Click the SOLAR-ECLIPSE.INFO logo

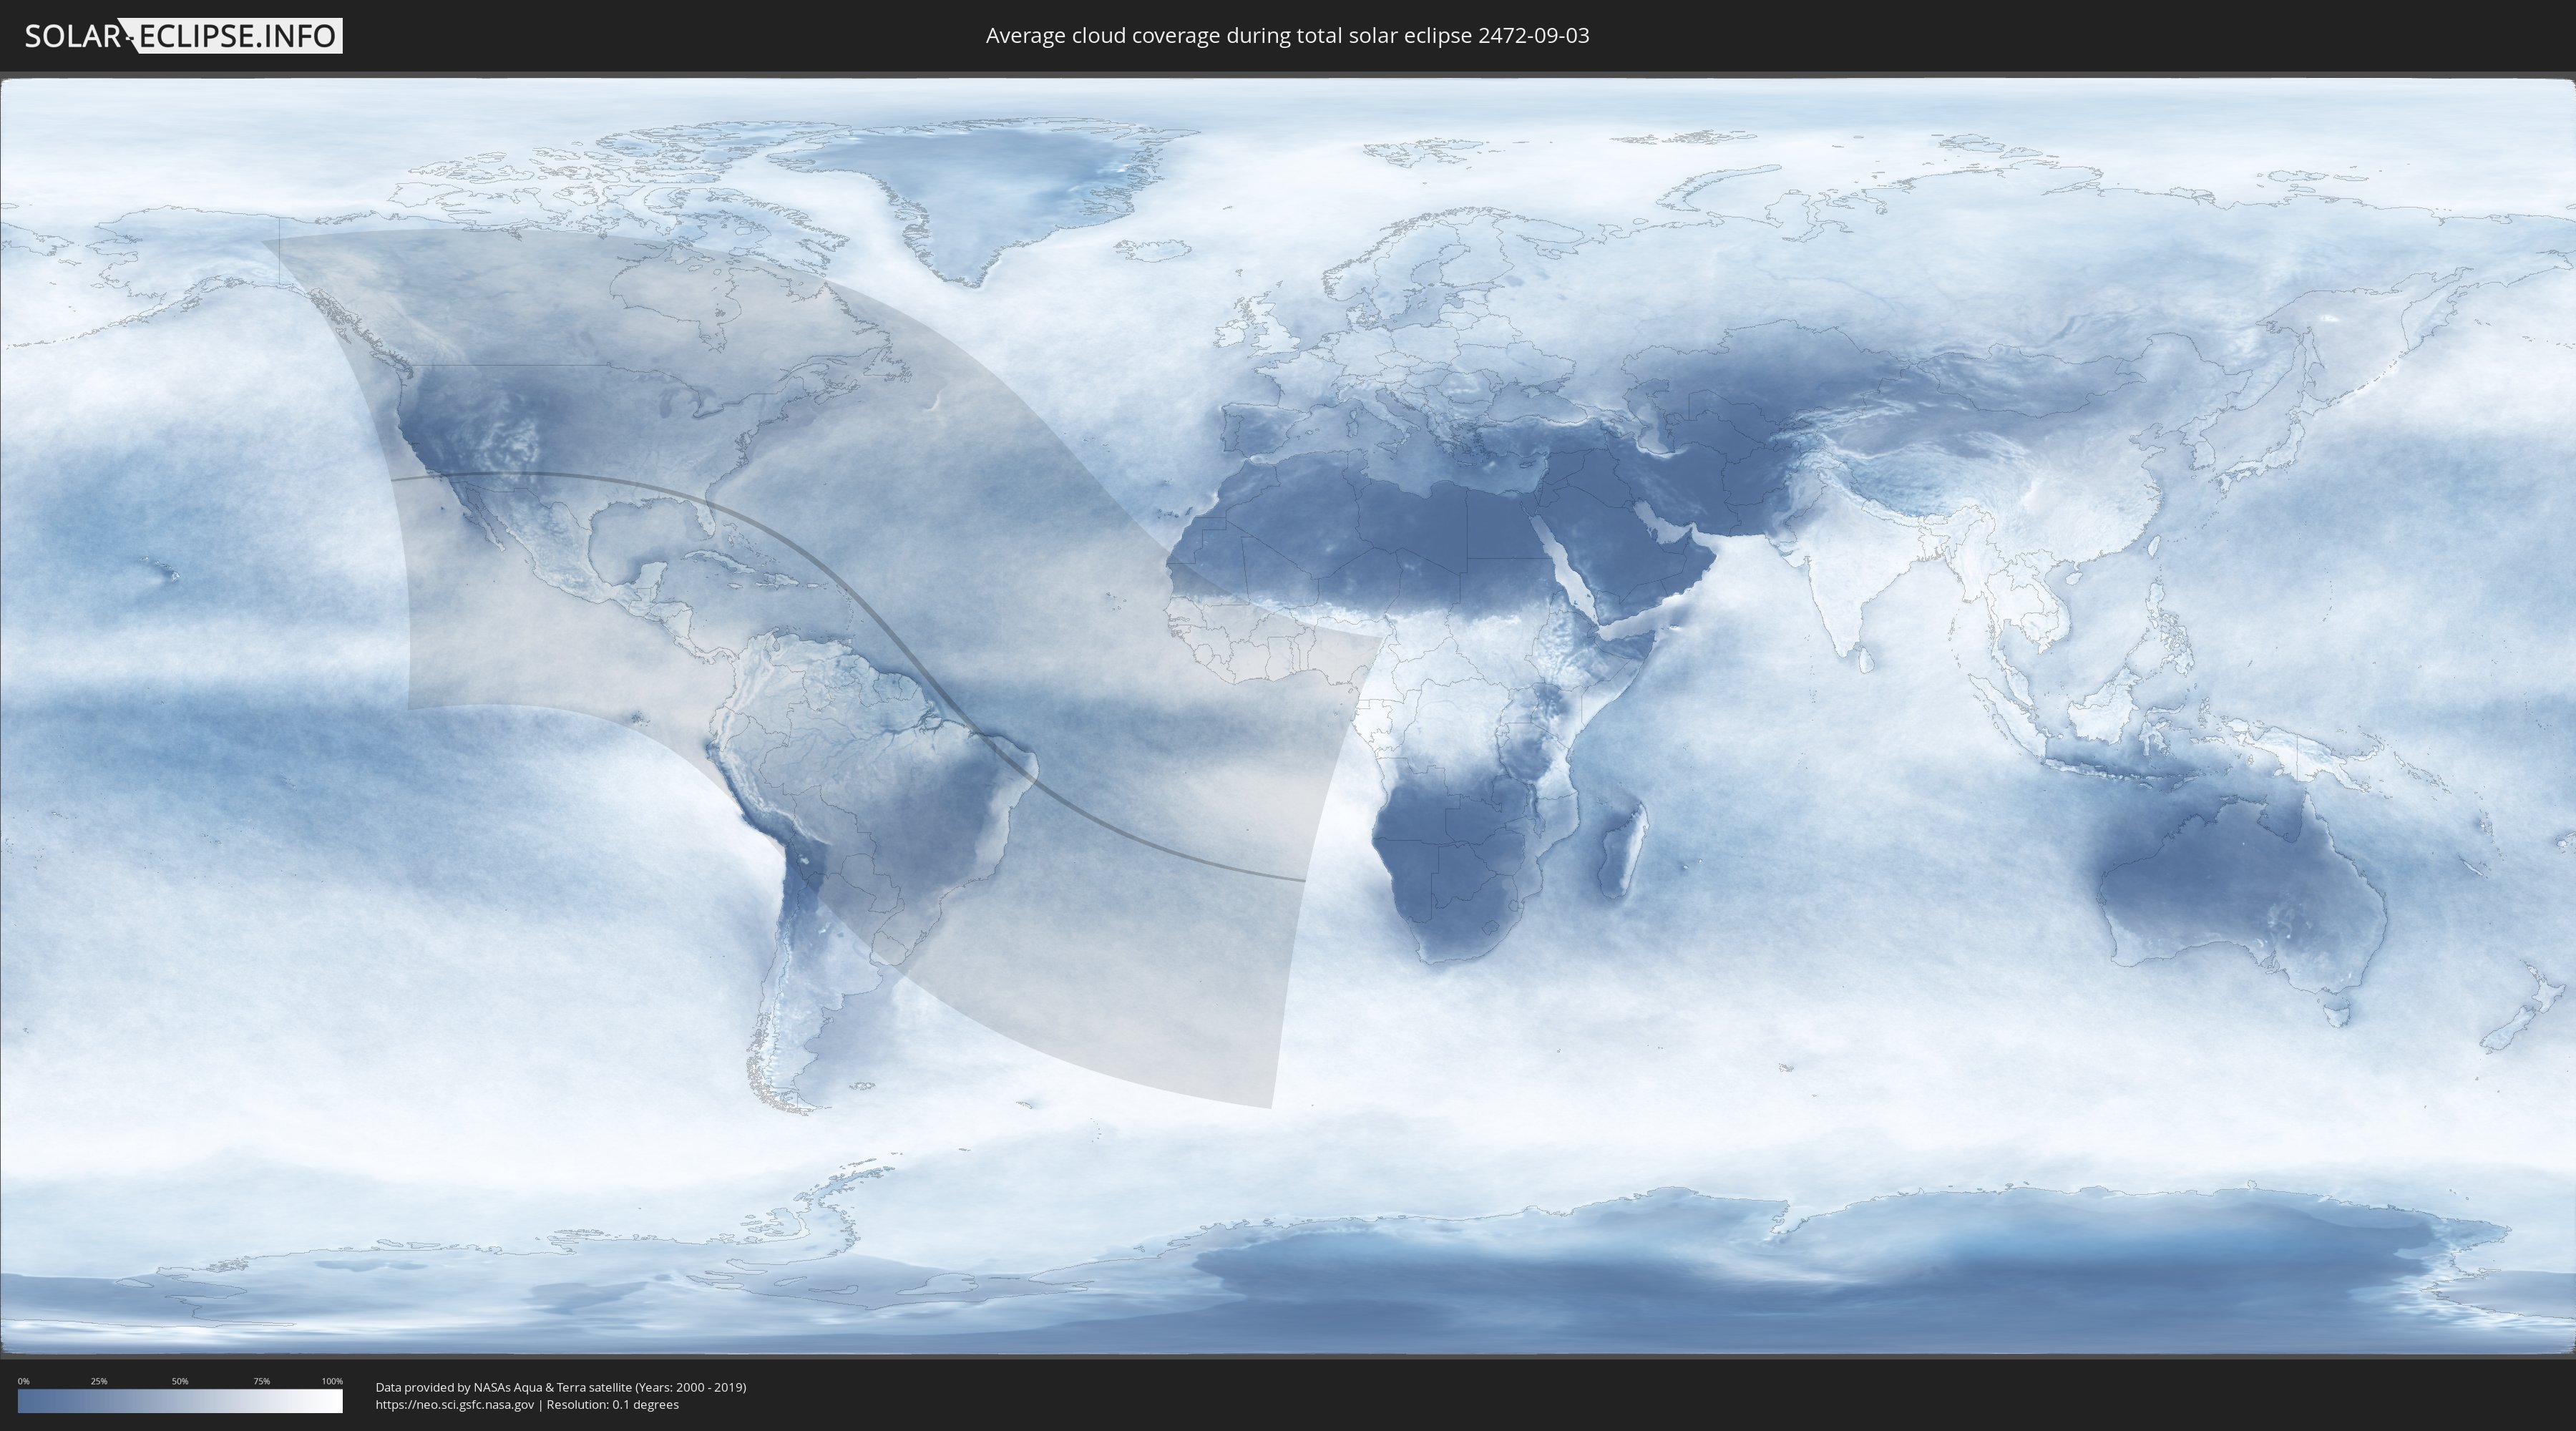click(x=183, y=36)
